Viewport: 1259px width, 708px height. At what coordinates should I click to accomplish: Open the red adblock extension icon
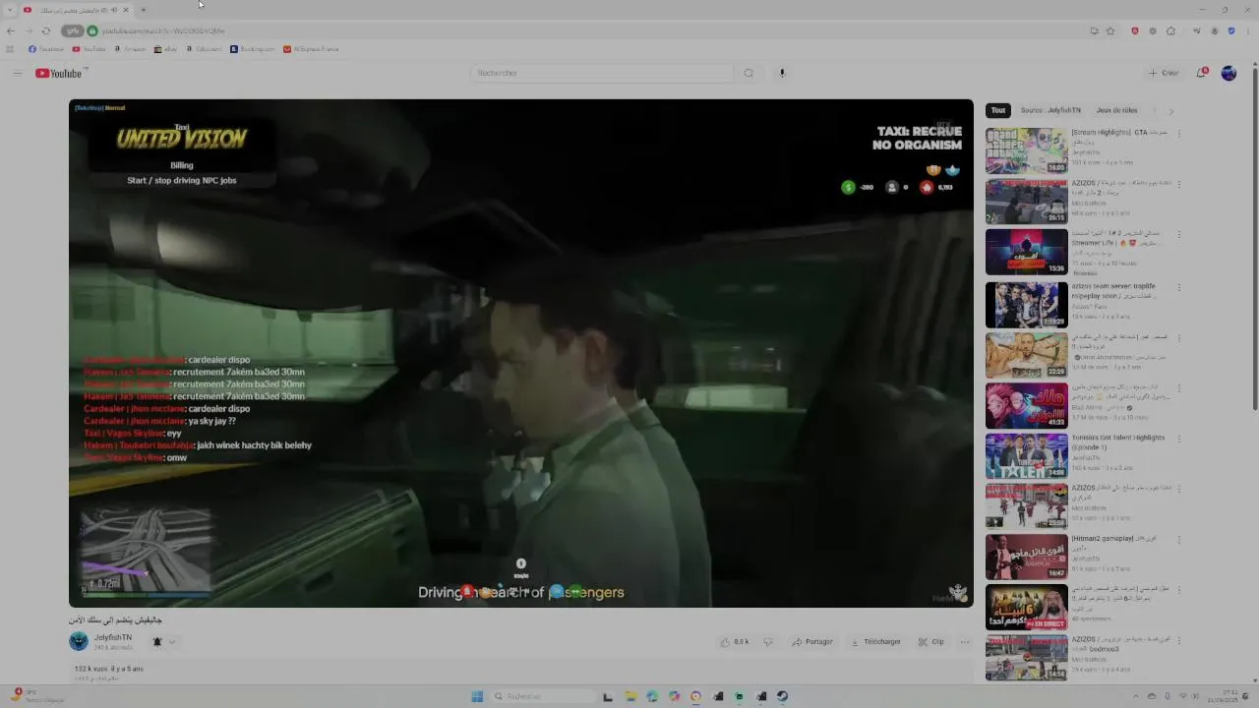pyautogui.click(x=1135, y=30)
